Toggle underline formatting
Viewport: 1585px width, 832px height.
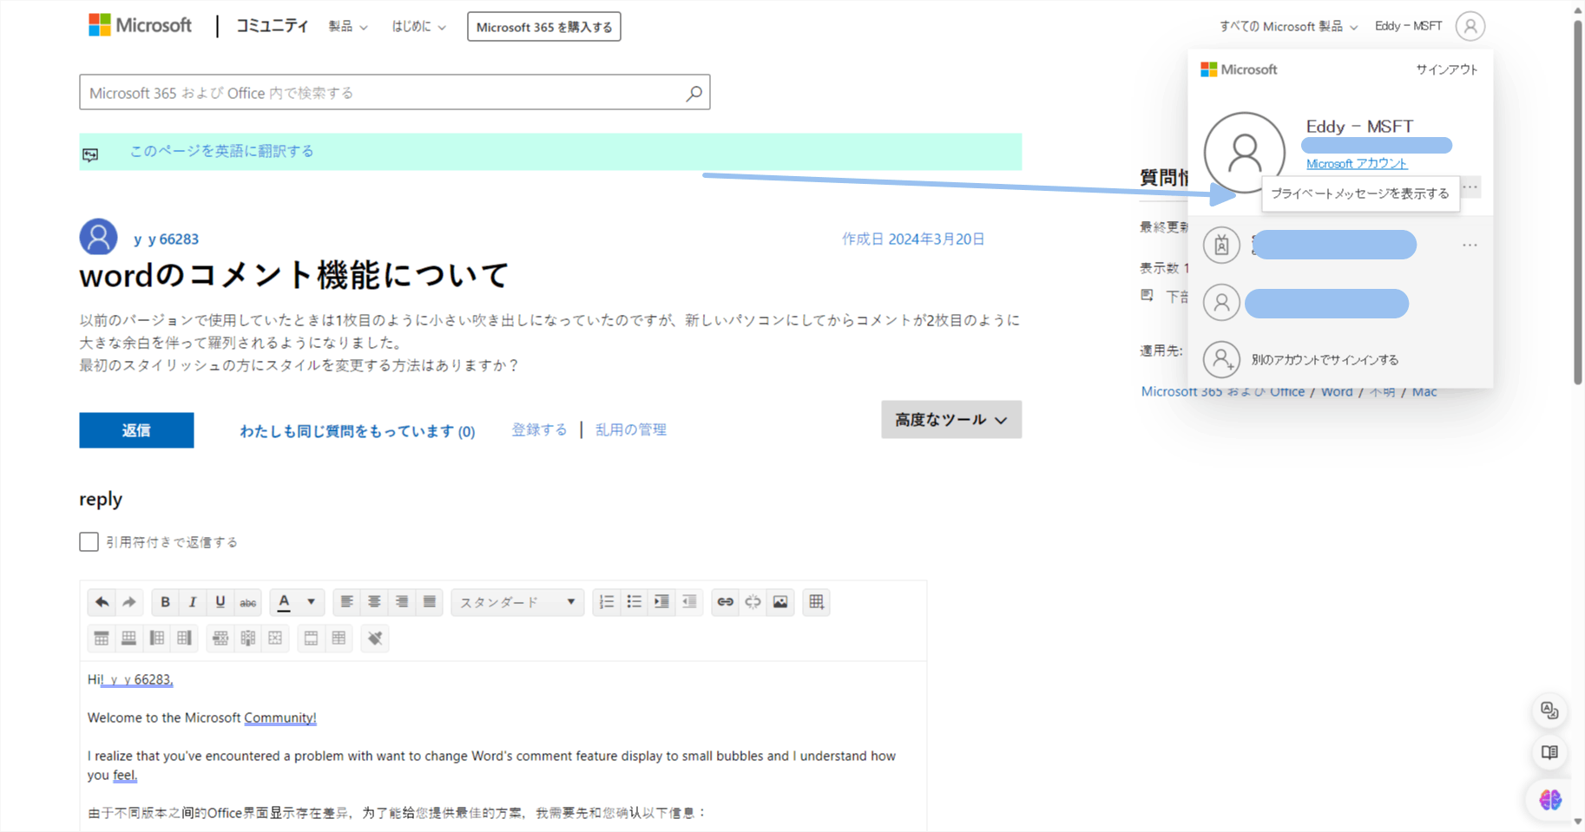[220, 602]
